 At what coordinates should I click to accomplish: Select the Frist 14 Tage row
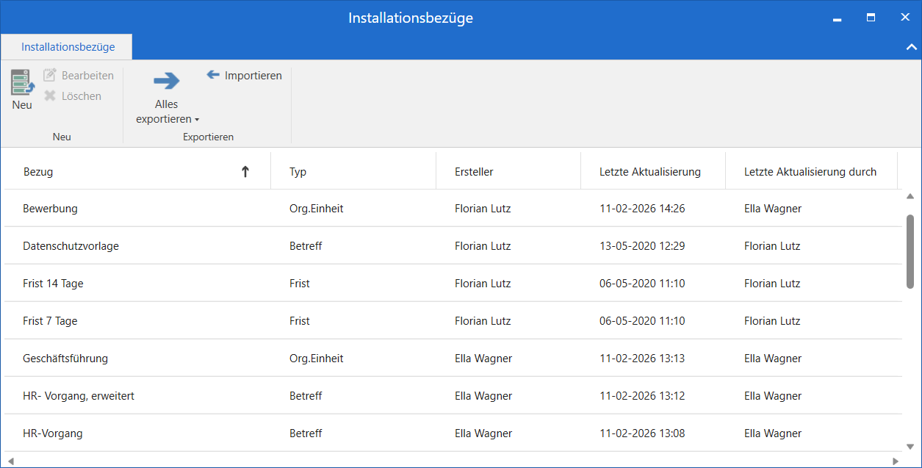coord(53,284)
